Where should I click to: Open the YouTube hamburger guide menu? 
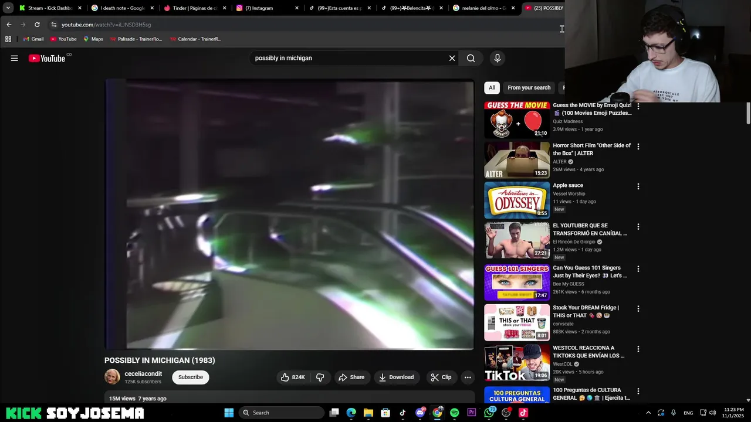click(x=14, y=58)
